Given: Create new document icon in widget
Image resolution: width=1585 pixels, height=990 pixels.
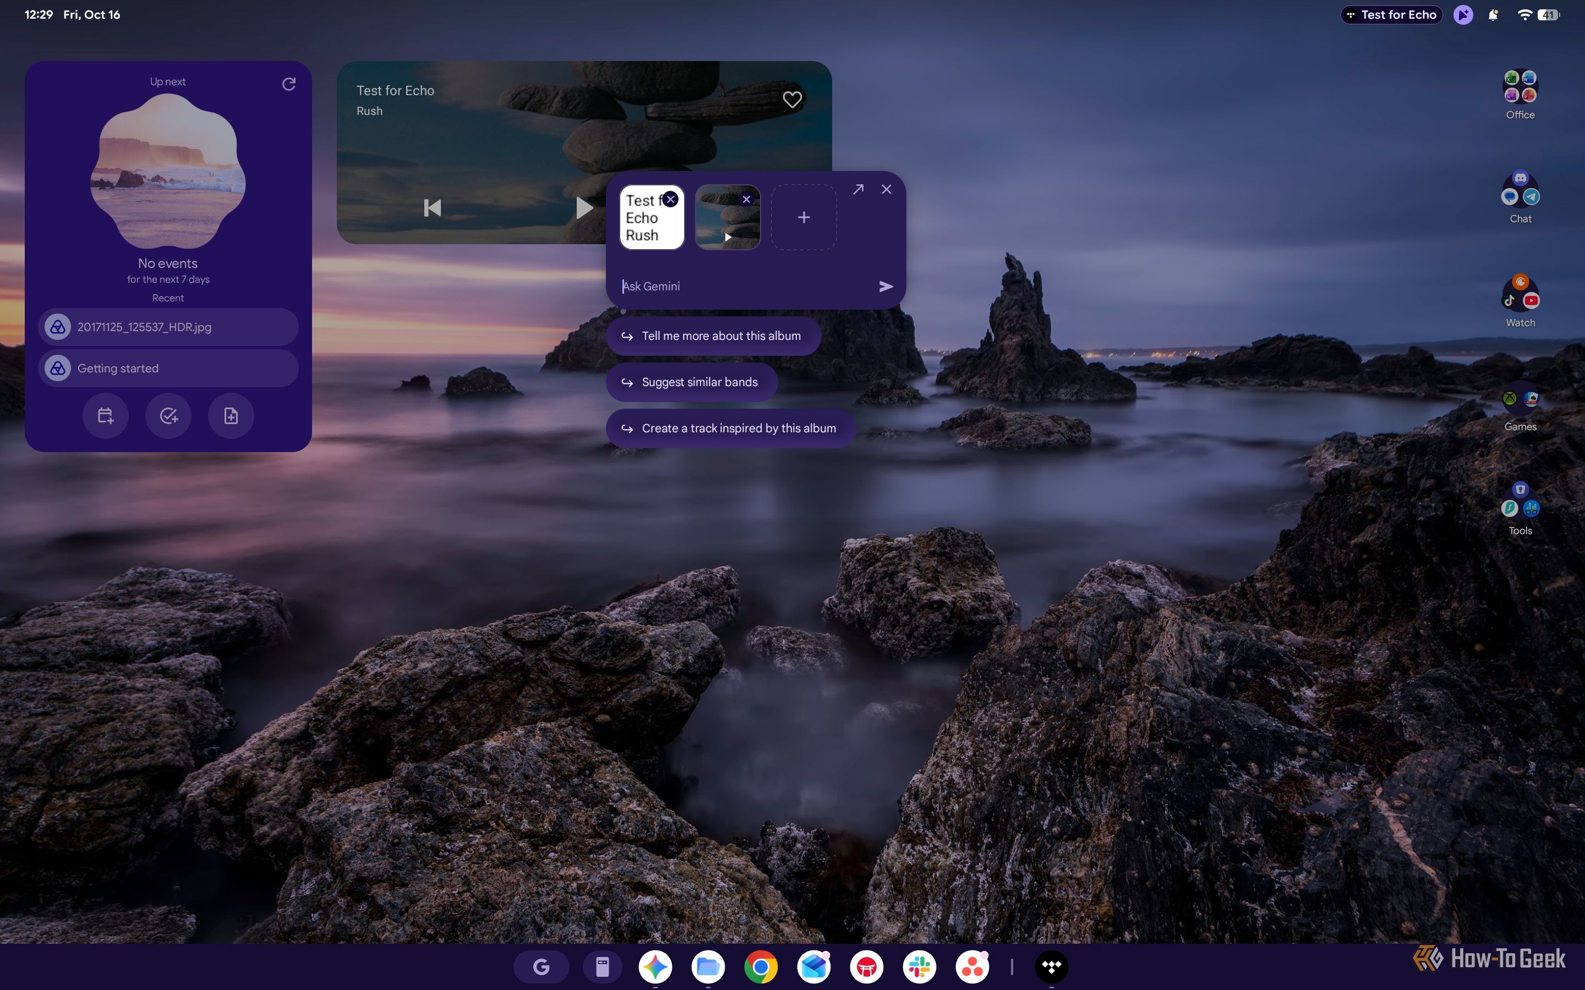Looking at the screenshot, I should click(x=231, y=416).
